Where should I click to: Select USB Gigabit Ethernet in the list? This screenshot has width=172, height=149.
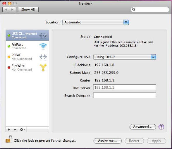[27, 35]
